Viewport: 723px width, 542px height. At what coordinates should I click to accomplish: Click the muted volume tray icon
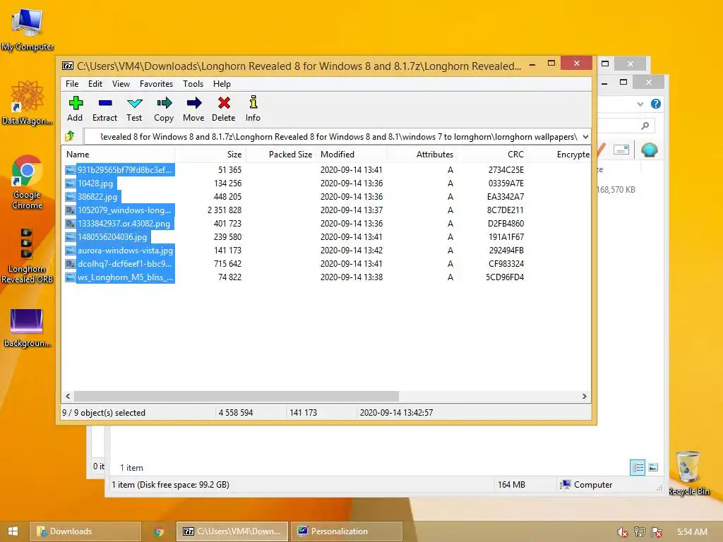coord(623,532)
